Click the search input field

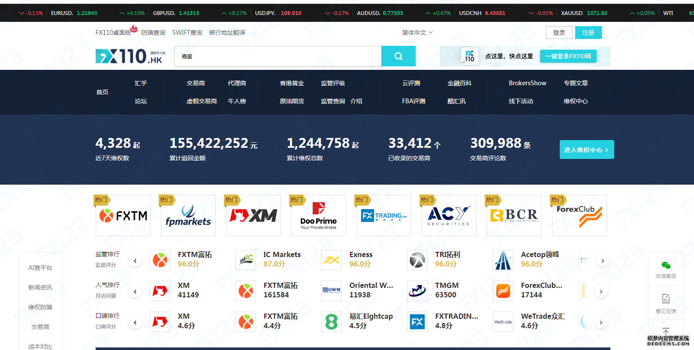coord(278,56)
